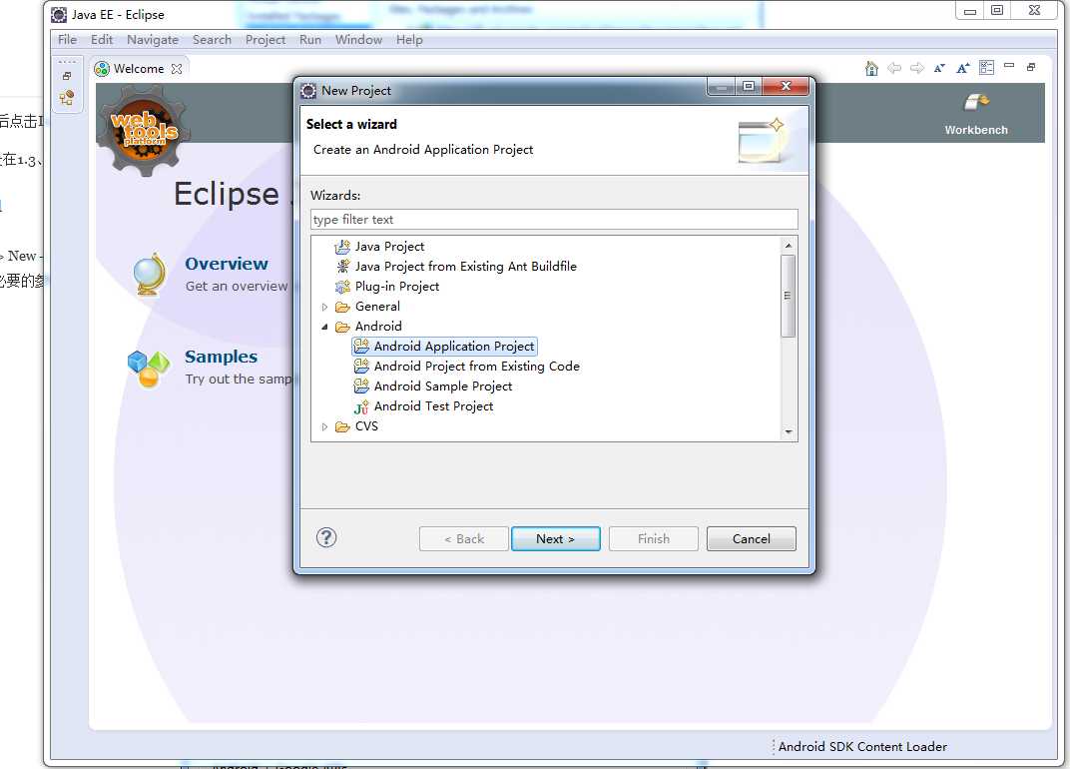Collapse the Android folder node

click(324, 327)
